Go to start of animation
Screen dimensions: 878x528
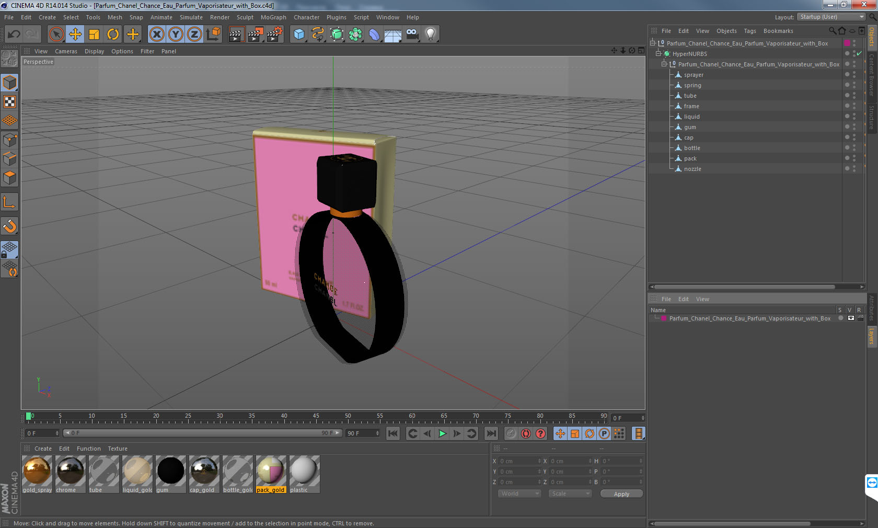coord(393,433)
